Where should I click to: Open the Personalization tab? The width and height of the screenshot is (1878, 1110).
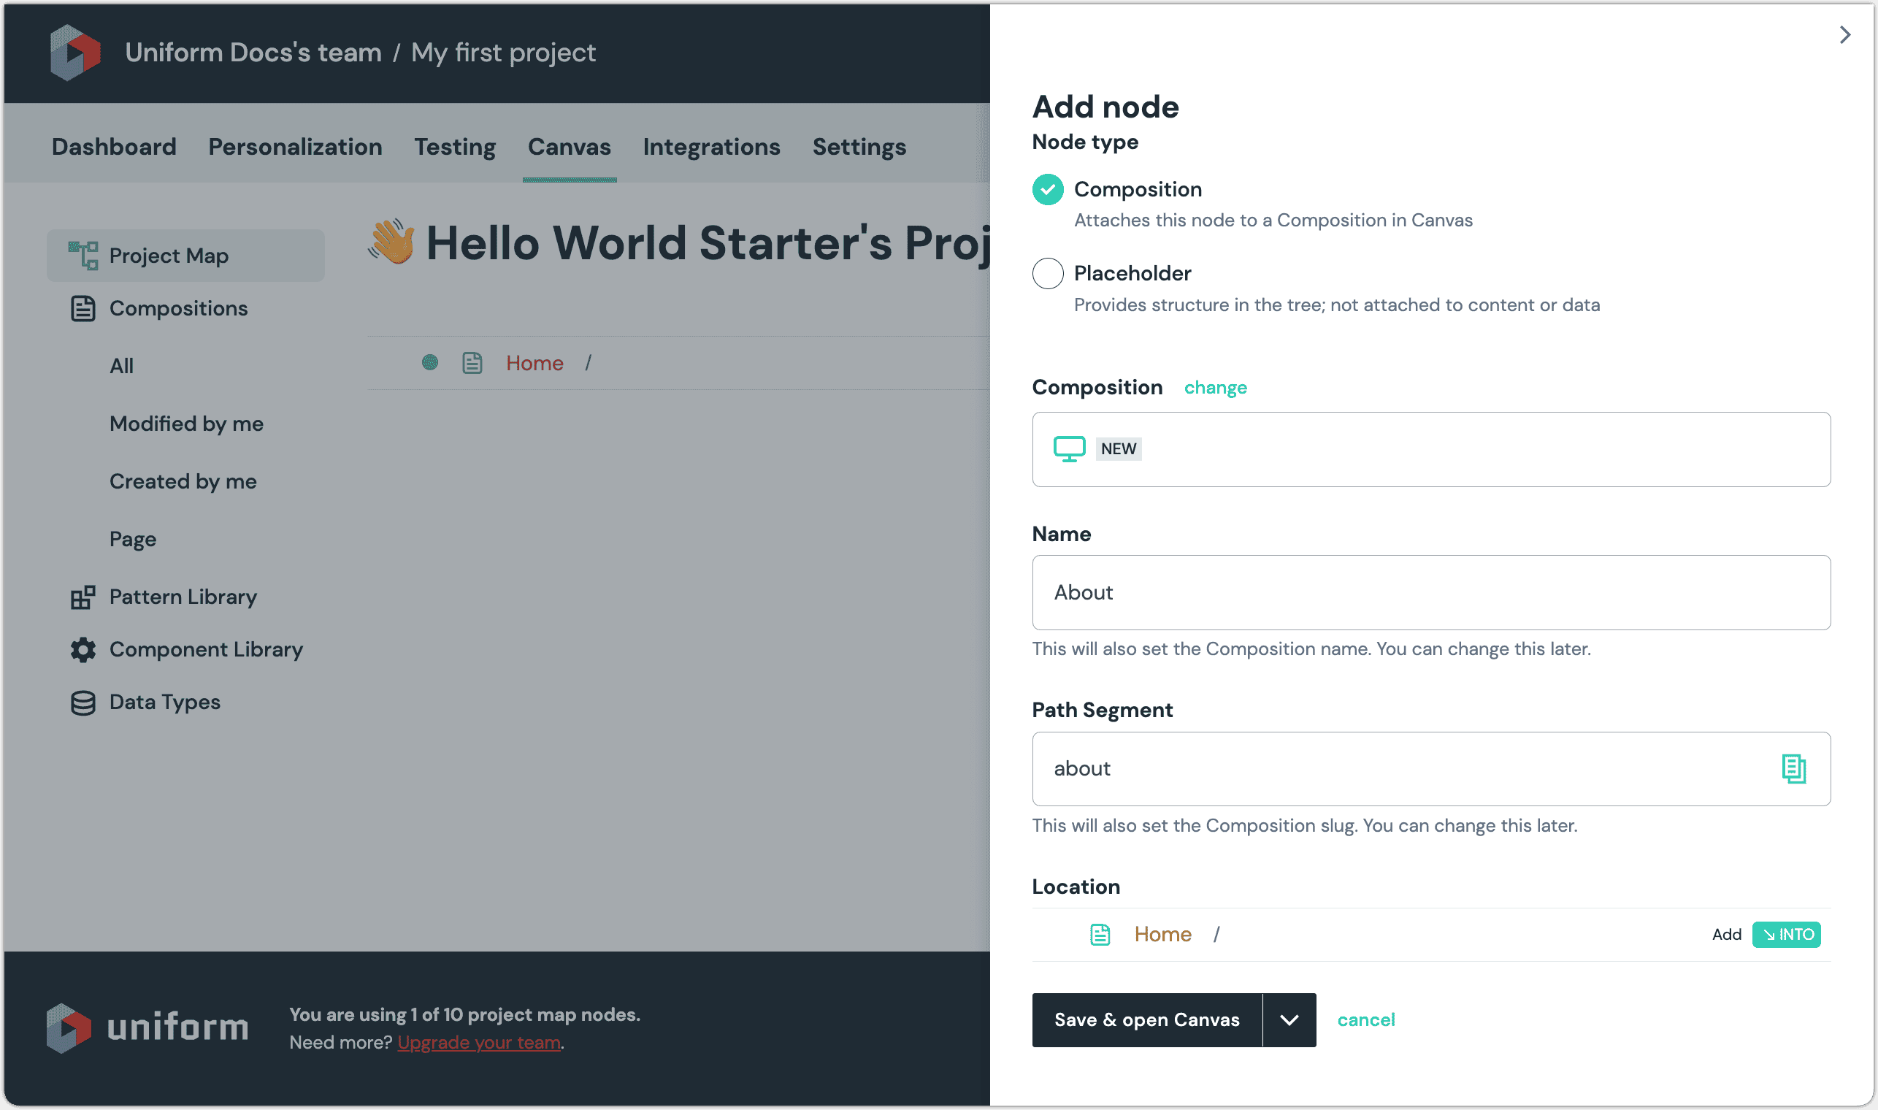point(295,147)
